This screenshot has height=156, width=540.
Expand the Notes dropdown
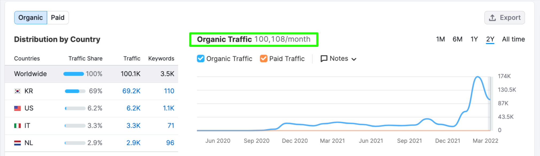(x=354, y=59)
